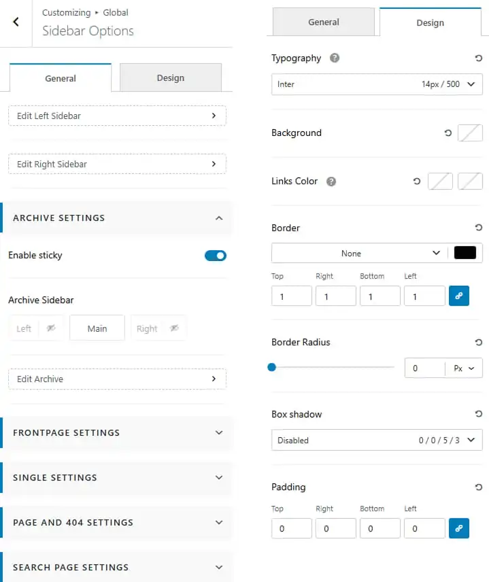Toggle visibility of Right archive sidebar
The width and height of the screenshot is (489, 582).
(174, 328)
